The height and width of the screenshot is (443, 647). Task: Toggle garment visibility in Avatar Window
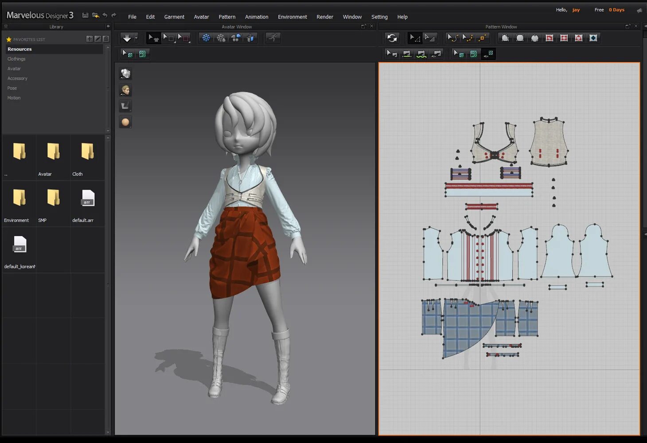[125, 74]
